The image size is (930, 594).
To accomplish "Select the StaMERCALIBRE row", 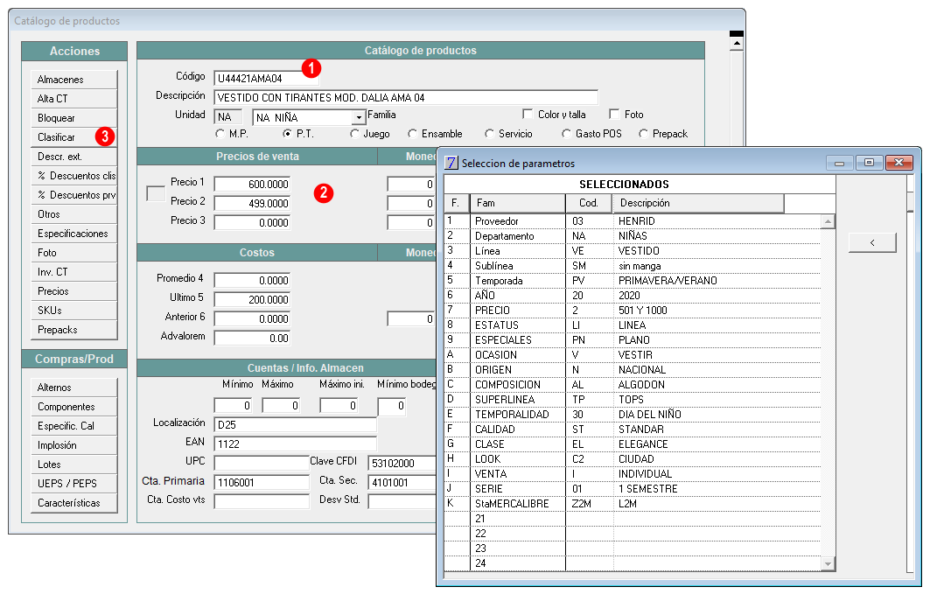I will 633,503.
